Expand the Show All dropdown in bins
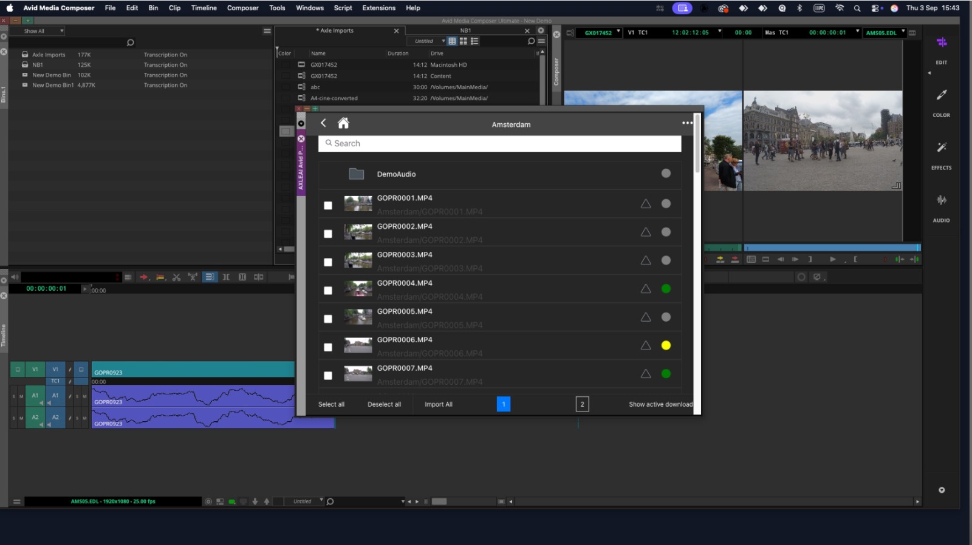This screenshot has height=545, width=972. 43,31
